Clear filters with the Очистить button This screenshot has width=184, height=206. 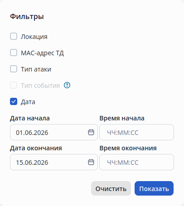point(111,188)
